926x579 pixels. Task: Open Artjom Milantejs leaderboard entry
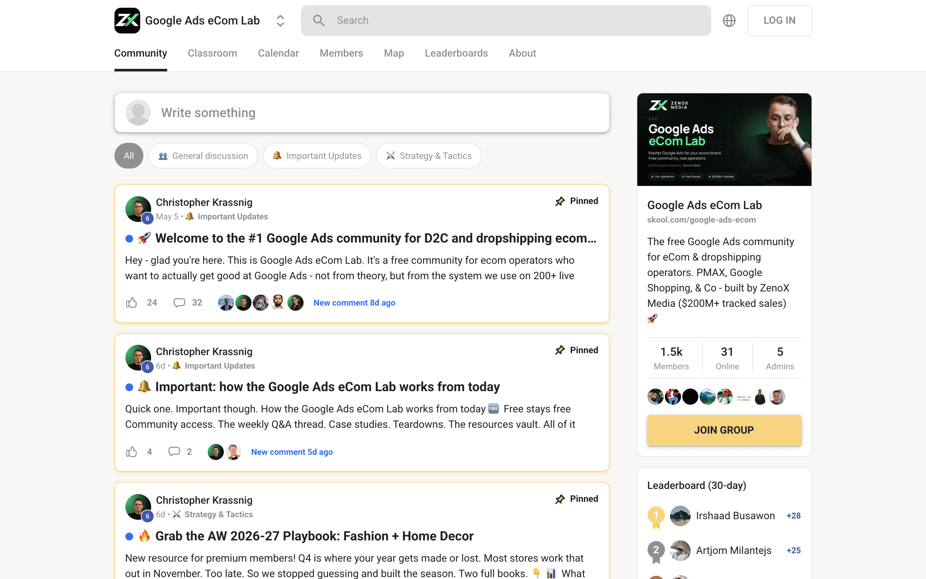click(x=724, y=551)
